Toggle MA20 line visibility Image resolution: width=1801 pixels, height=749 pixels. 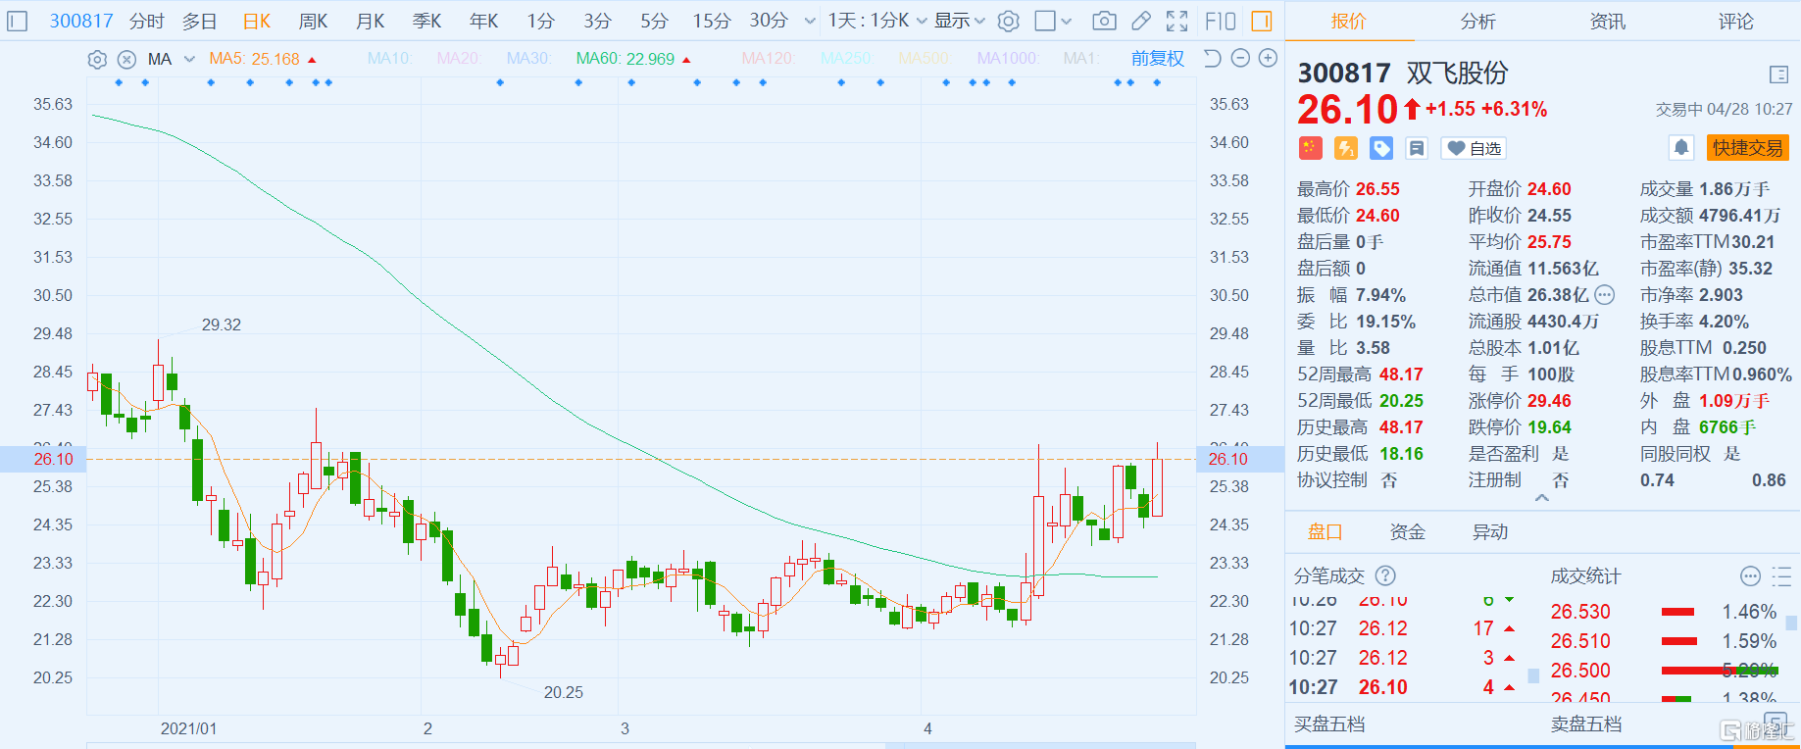pyautogui.click(x=459, y=59)
